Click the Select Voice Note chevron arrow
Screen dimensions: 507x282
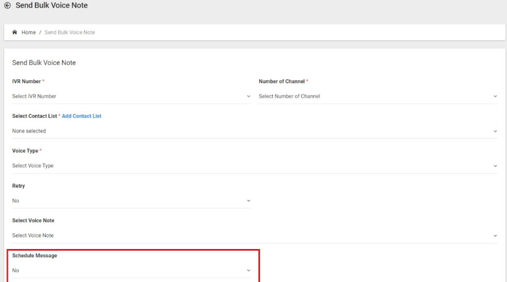pyautogui.click(x=495, y=236)
